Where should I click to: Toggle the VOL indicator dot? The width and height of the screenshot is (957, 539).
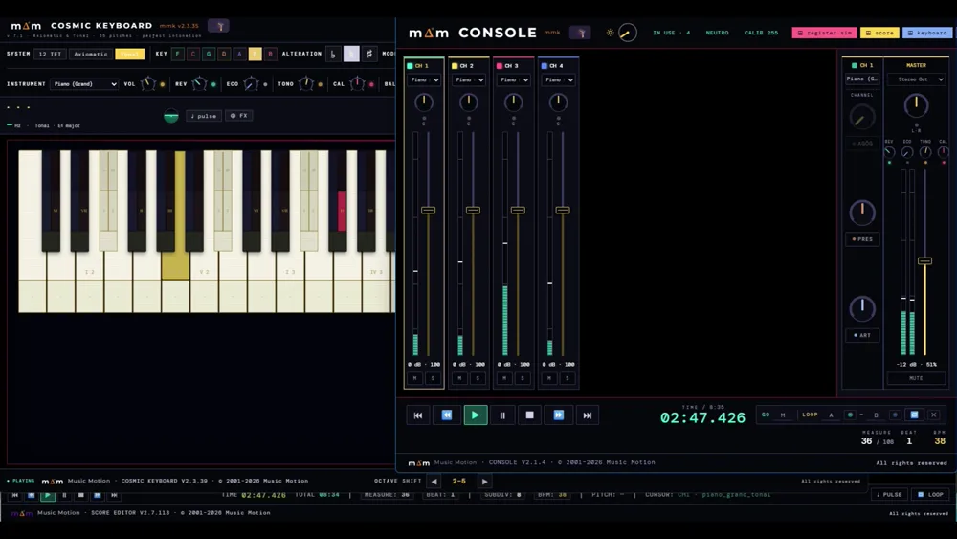pyautogui.click(x=163, y=84)
